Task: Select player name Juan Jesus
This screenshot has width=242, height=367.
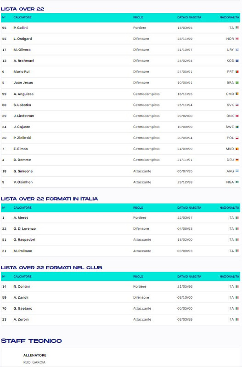Action: (x=23, y=83)
